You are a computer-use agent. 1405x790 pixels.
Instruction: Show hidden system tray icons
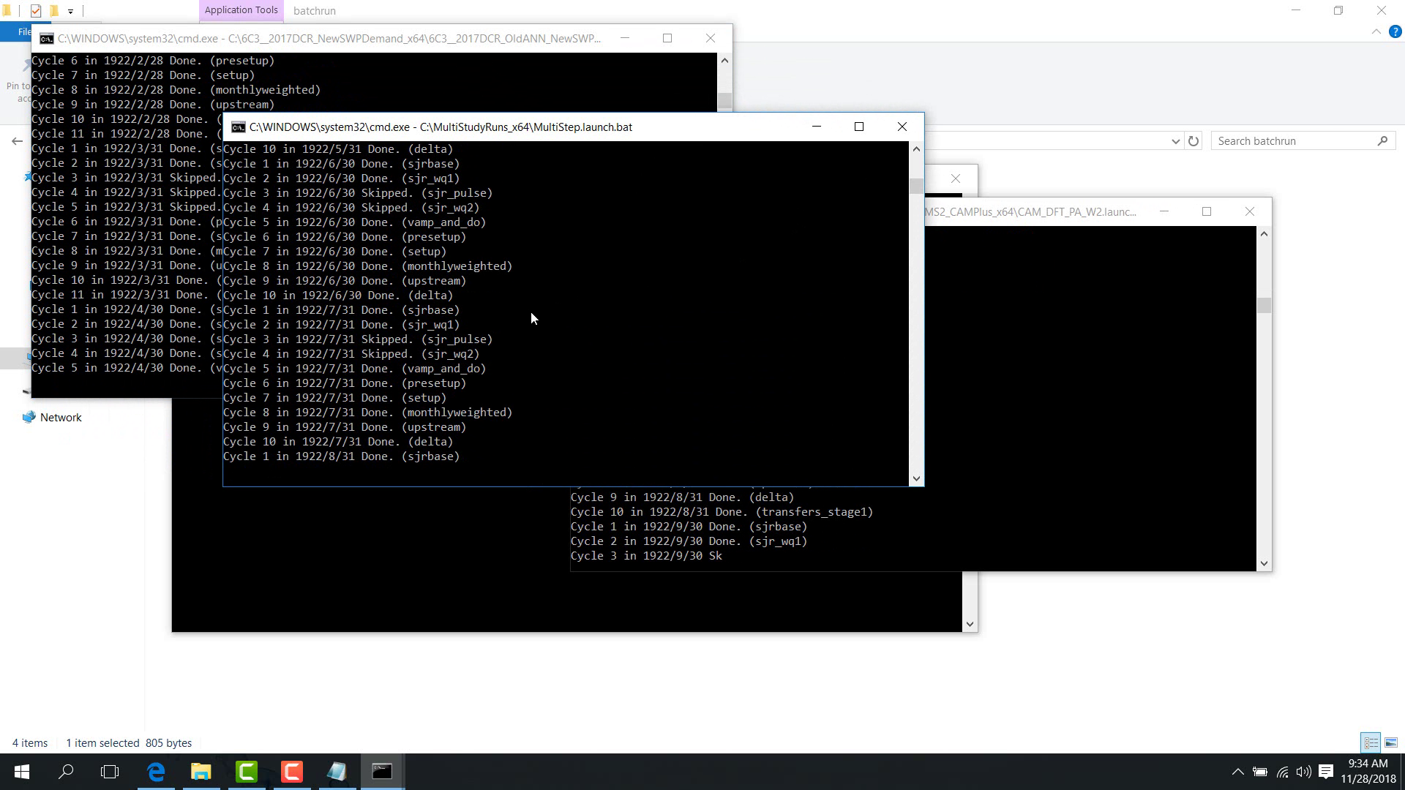coord(1237,772)
